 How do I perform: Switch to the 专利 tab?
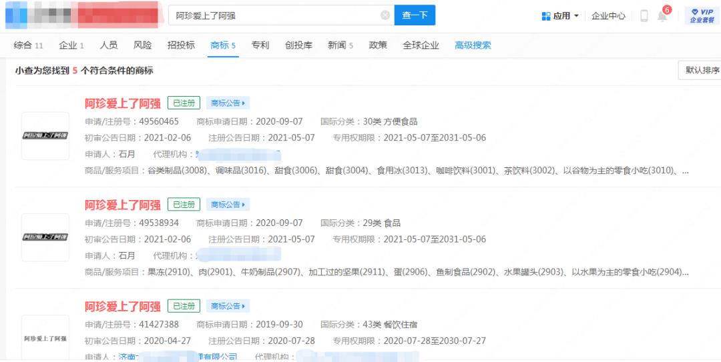(x=260, y=45)
